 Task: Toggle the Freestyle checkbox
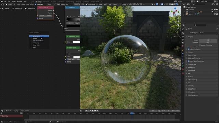pos(188,92)
